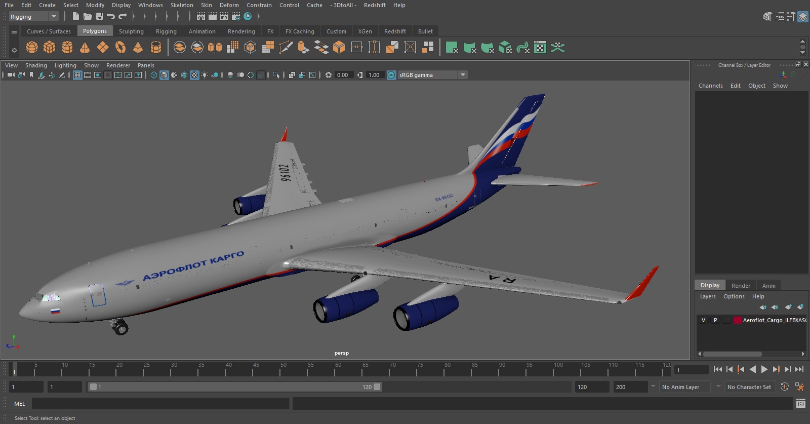Image resolution: width=810 pixels, height=424 pixels.
Task: Toggle the film gate display
Action: (88, 75)
